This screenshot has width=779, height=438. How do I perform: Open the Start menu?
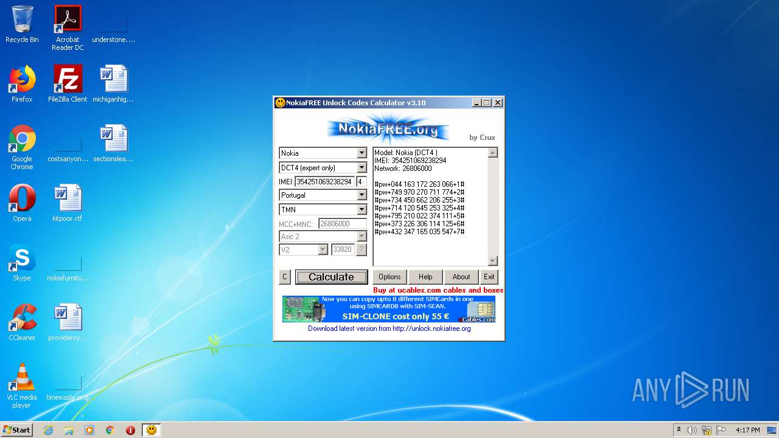tap(16, 430)
